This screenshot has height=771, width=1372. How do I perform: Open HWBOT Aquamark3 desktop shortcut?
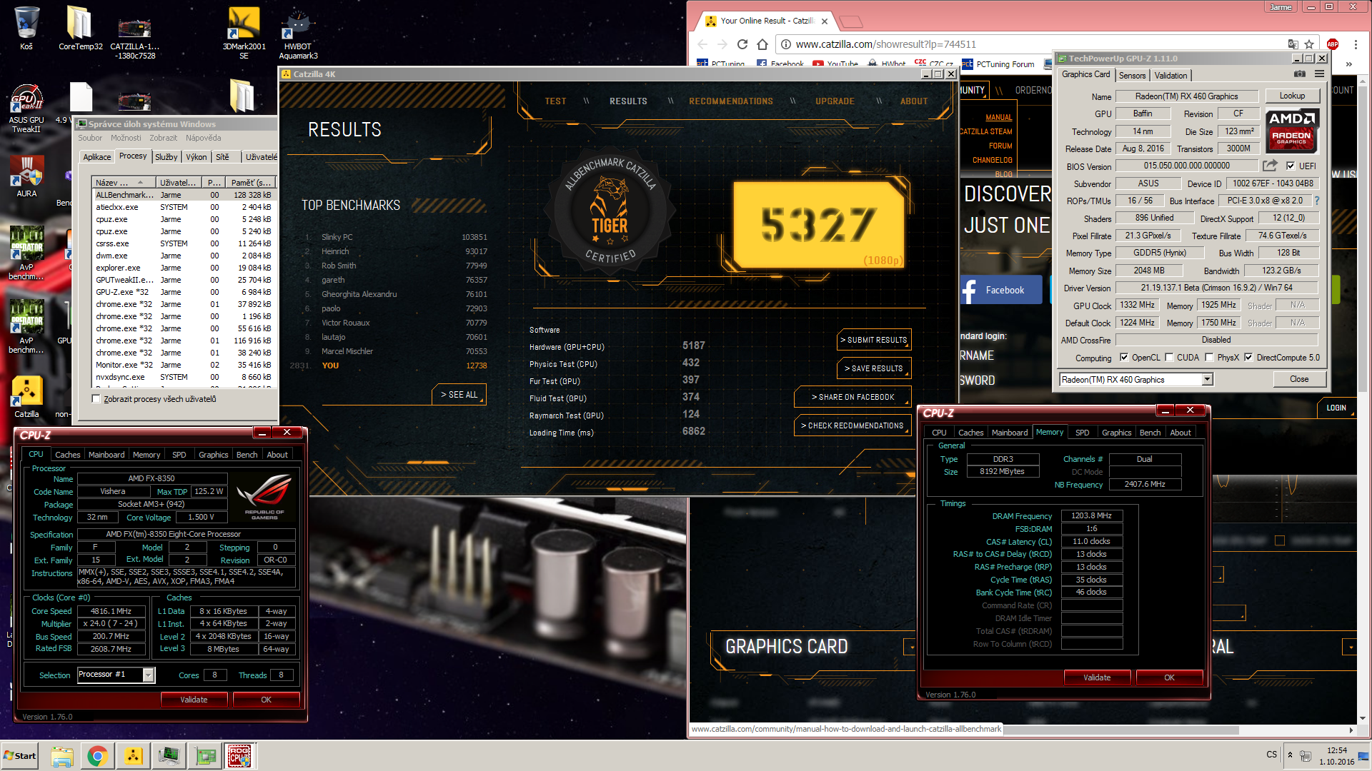click(298, 33)
